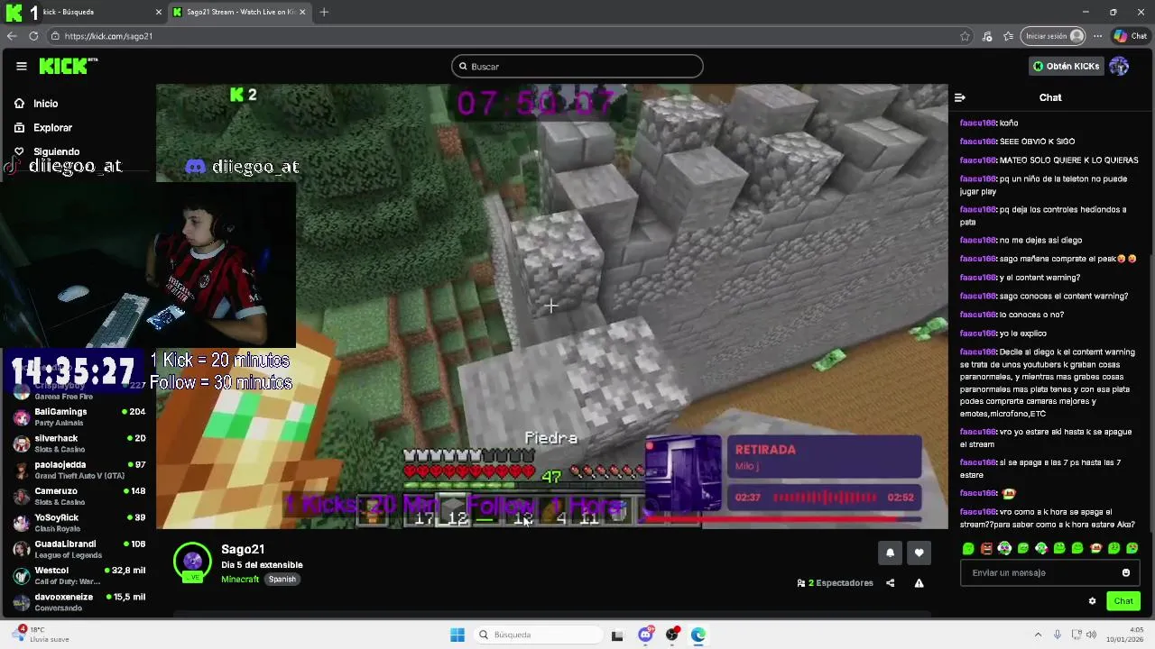Click the video player stream area

coord(551,306)
